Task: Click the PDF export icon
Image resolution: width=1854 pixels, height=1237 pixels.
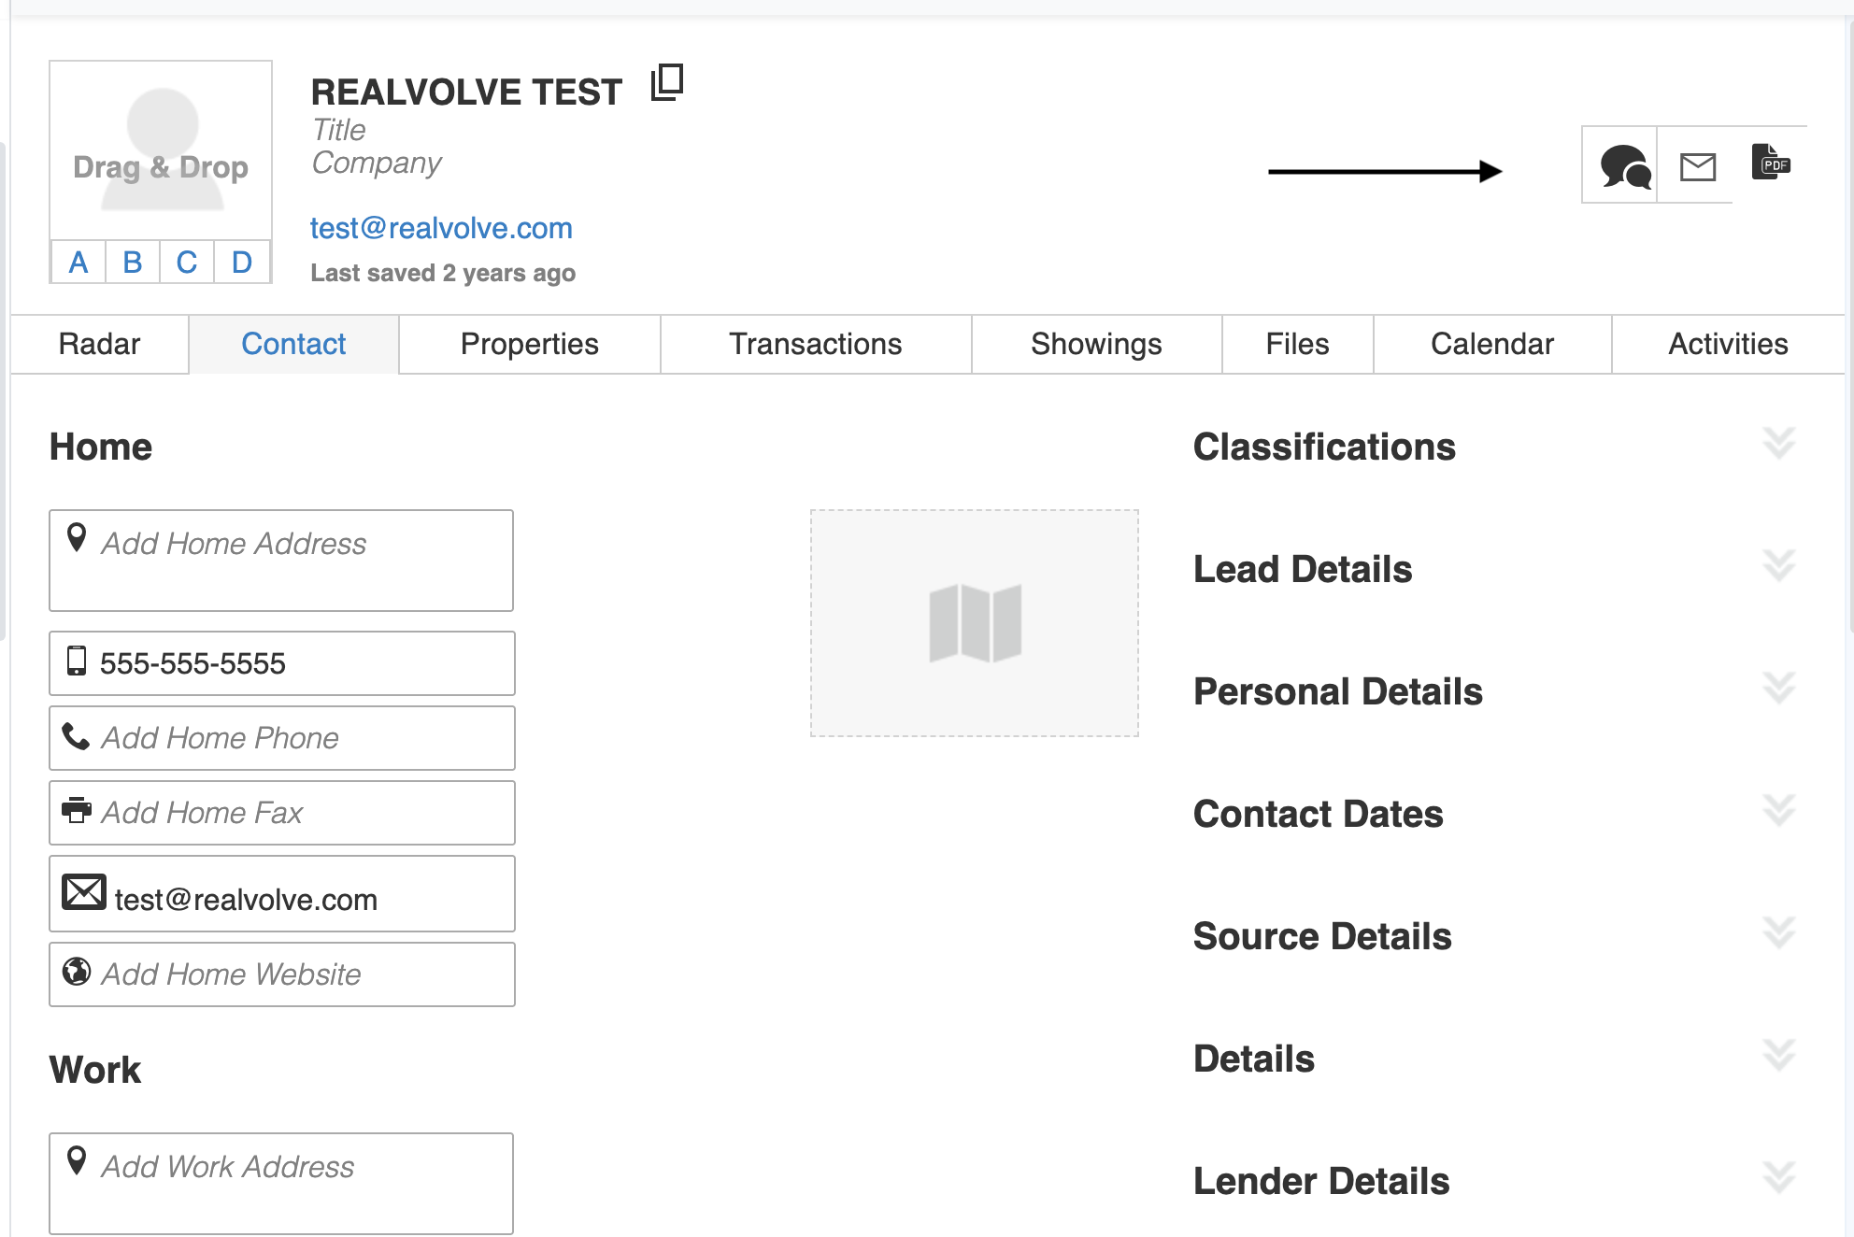Action: pos(1770,164)
